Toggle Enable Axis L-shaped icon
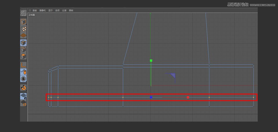Image resolution: width=278 pixels, height=132 pixels. click(x=23, y=65)
